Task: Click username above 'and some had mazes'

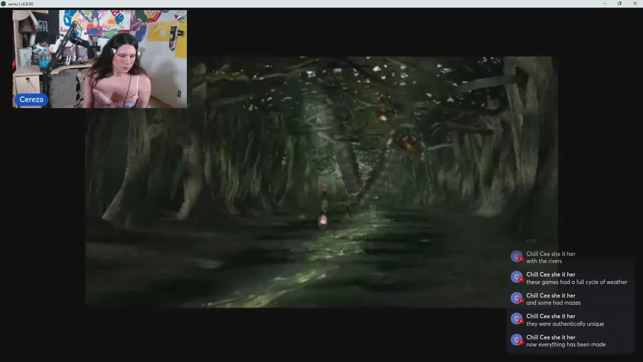Action: (551, 296)
